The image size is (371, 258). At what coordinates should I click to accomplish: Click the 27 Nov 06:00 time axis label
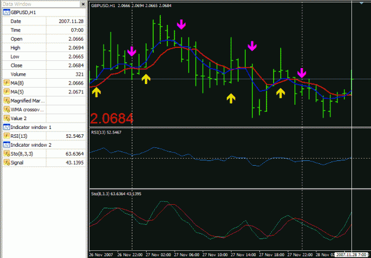[x=186, y=254]
